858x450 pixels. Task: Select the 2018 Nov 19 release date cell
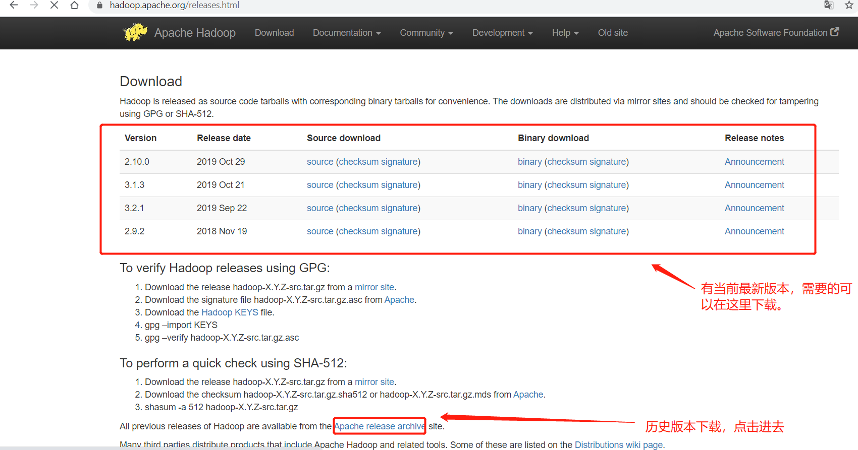[222, 231]
